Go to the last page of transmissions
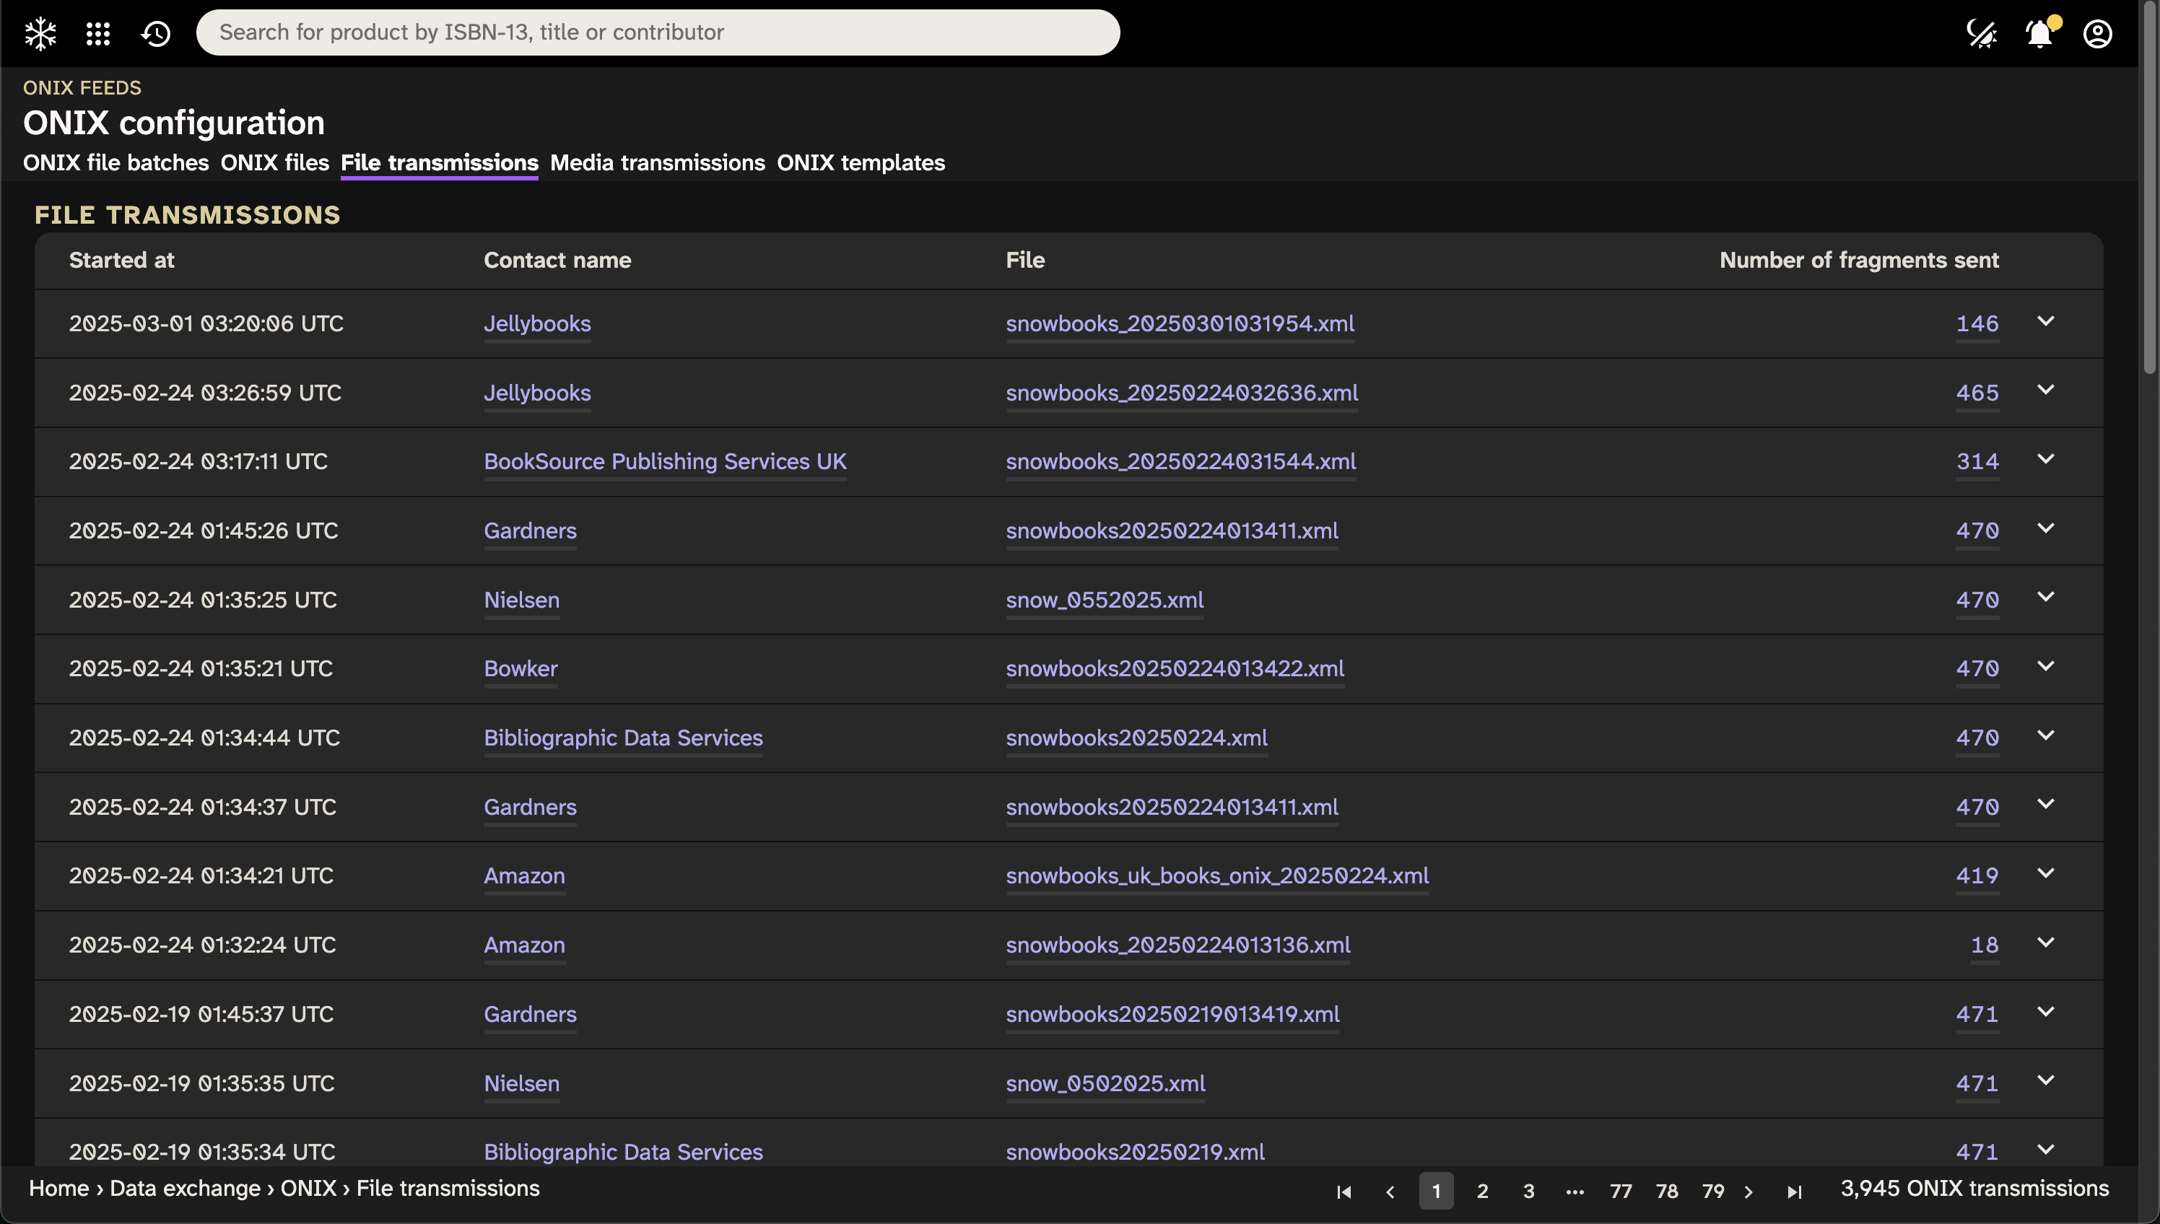 click(x=1793, y=1192)
